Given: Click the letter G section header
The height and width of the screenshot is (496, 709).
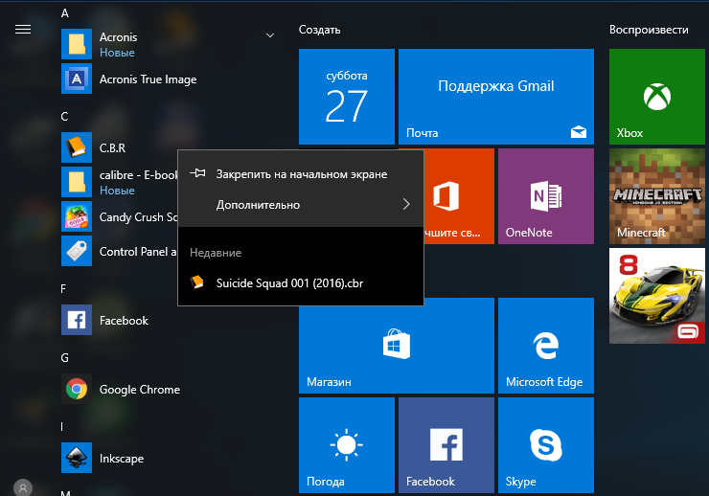Looking at the screenshot, I should [64, 358].
